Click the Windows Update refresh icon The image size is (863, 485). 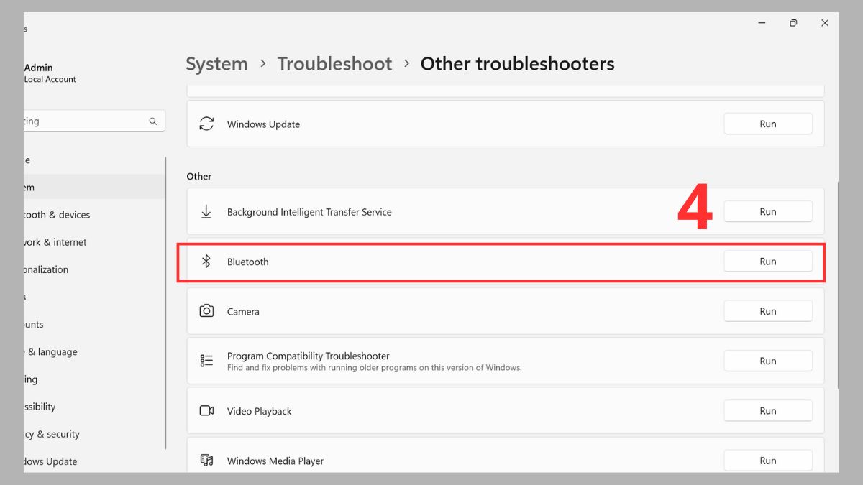(x=207, y=124)
